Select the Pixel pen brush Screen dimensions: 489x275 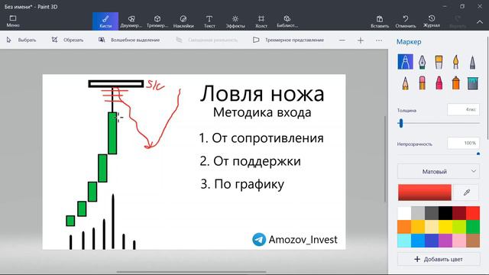coord(472,62)
